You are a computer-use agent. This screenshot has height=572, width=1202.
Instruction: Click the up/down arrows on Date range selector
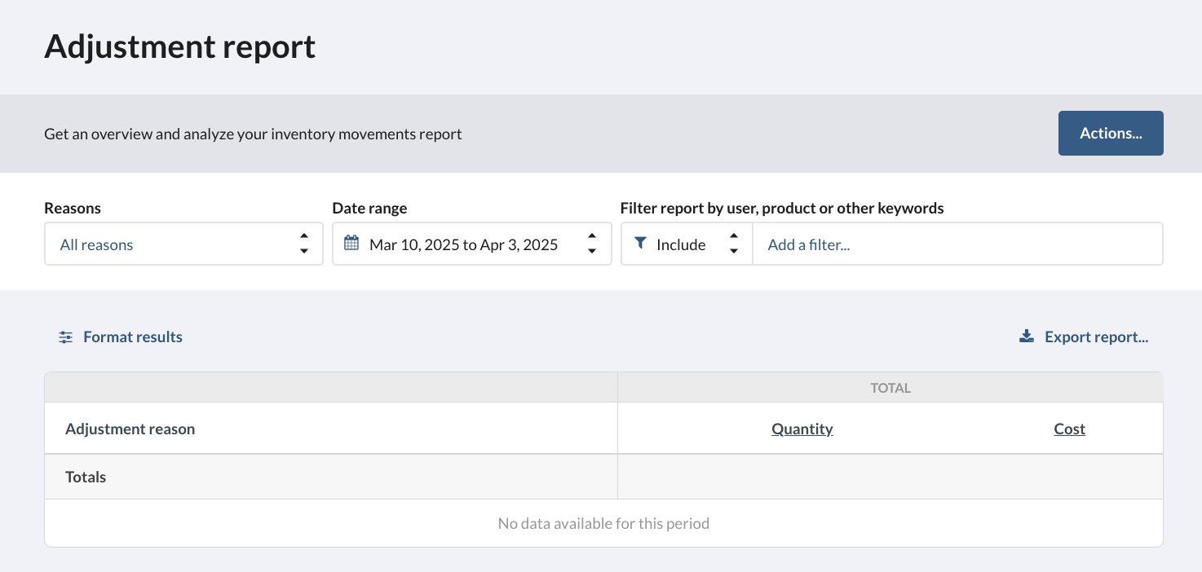coord(592,244)
